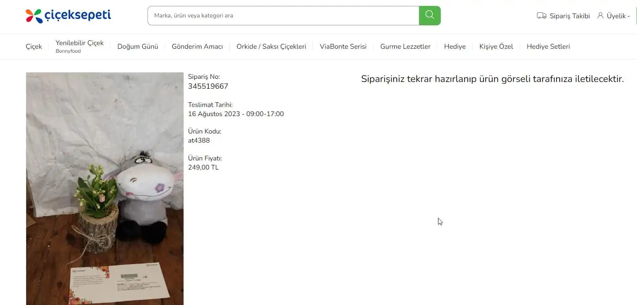This screenshot has height=305, width=637.
Task: Open the Gurme Lezzetler category
Action: click(x=405, y=46)
